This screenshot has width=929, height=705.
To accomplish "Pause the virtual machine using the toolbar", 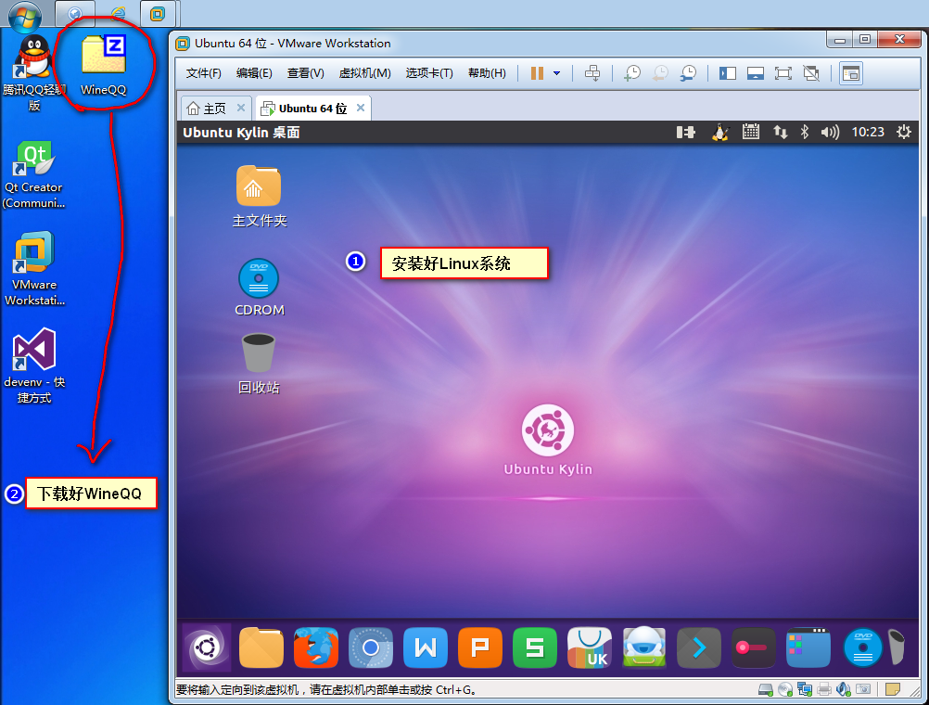I will 537,72.
